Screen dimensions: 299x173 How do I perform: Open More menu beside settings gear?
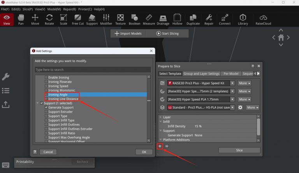(252, 108)
